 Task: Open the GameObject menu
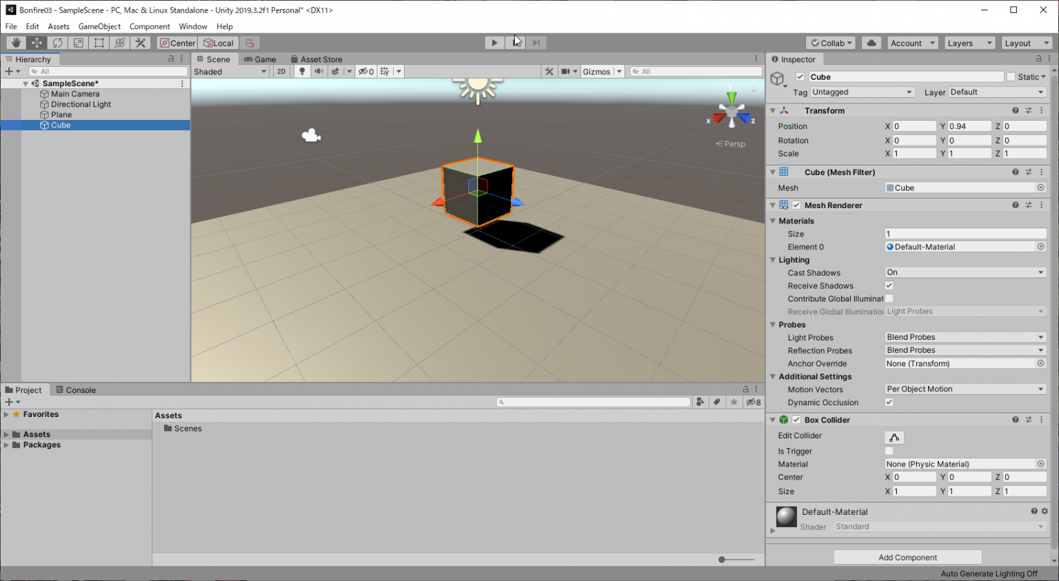coord(99,26)
